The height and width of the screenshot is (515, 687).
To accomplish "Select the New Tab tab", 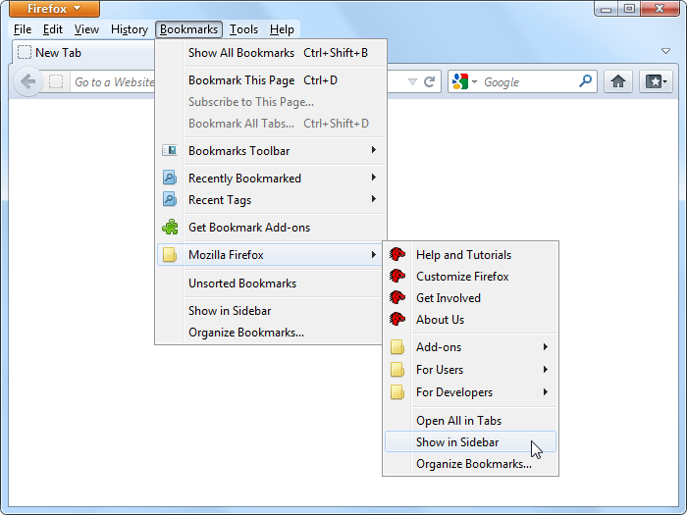I will tap(57, 53).
